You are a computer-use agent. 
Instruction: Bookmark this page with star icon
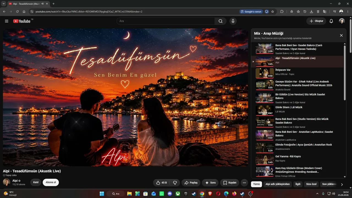click(273, 12)
